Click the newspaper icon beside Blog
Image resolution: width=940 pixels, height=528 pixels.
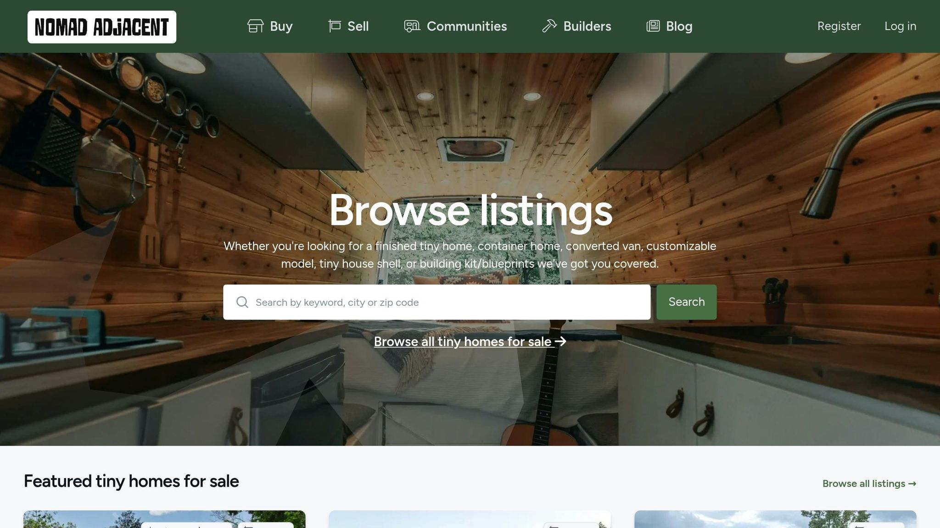point(653,26)
